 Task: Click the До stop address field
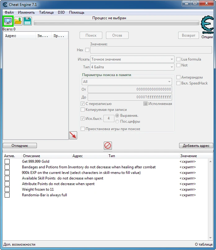click(x=130, y=97)
